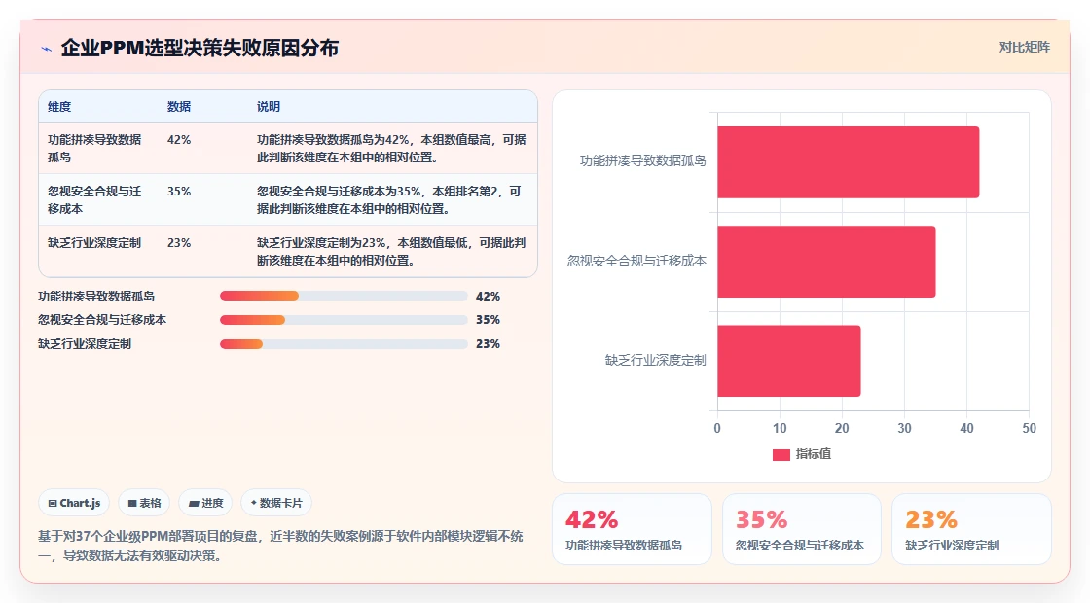
Task: Click table row name 功能拼凑导致数据孤岛
Action: point(94,148)
